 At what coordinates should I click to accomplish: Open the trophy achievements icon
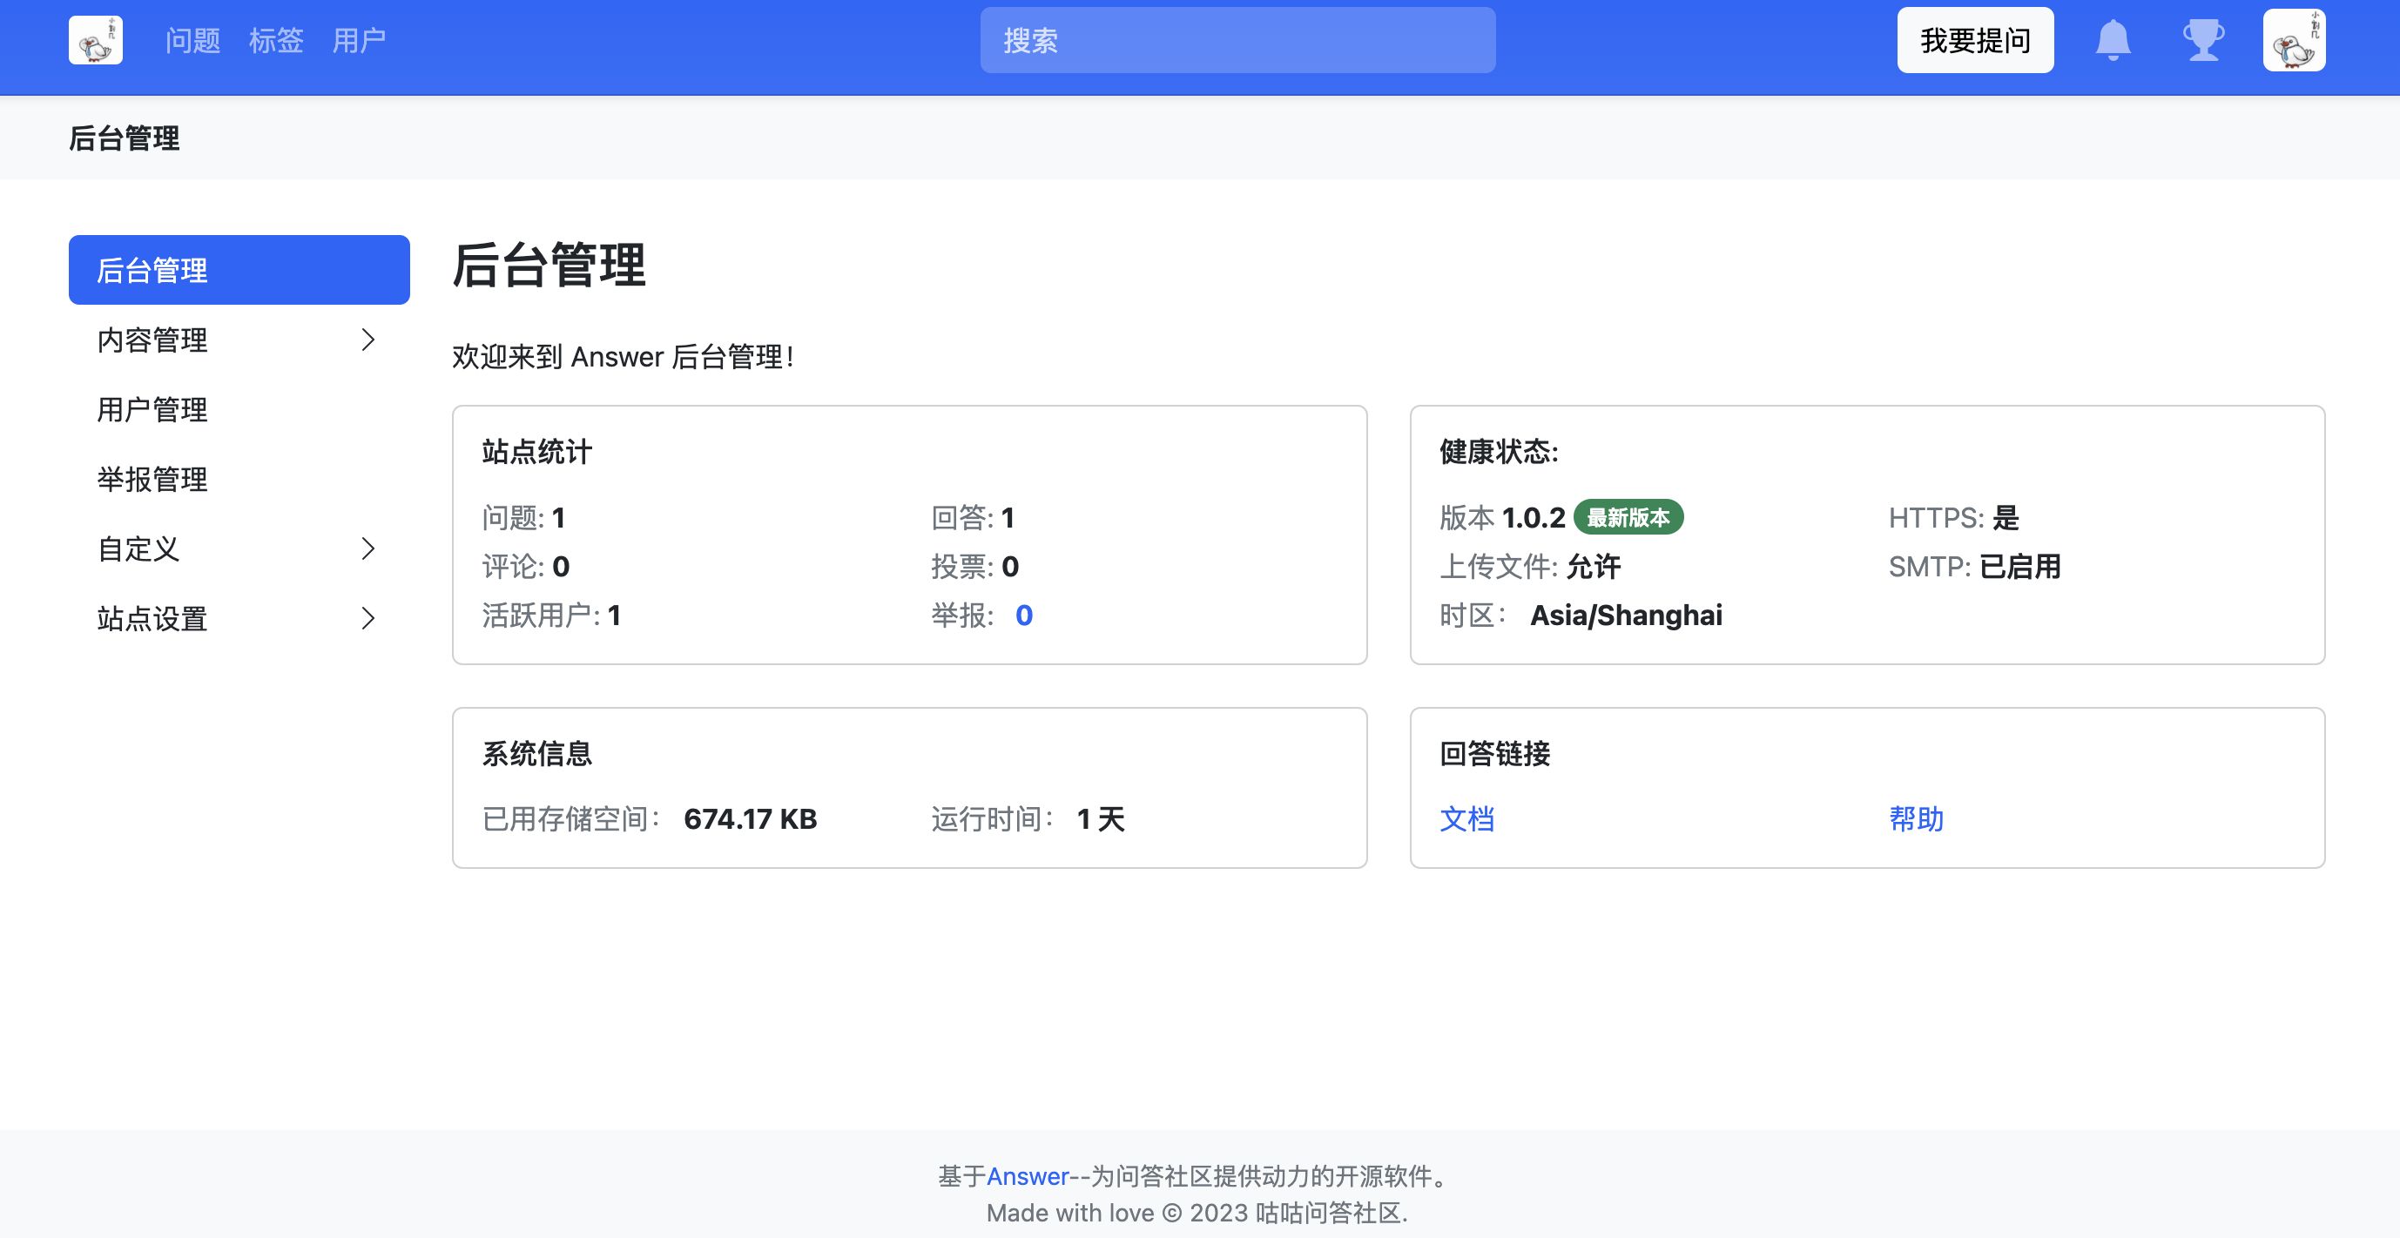[2203, 40]
